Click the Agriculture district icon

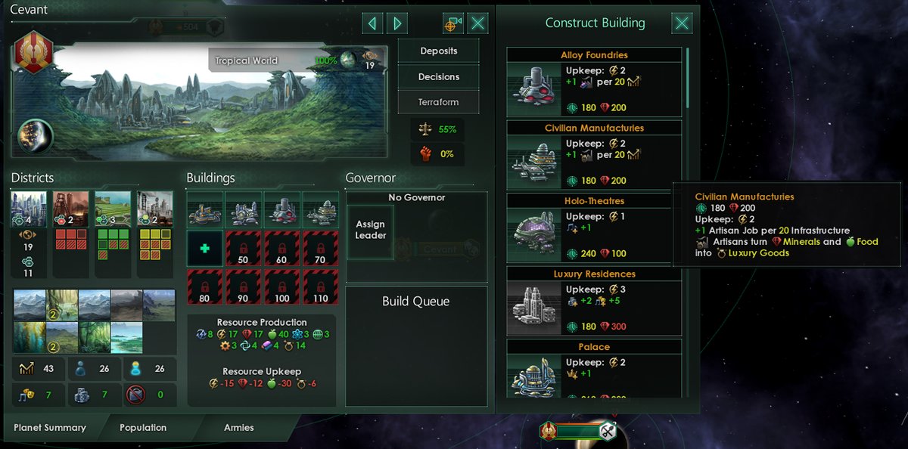coord(112,209)
